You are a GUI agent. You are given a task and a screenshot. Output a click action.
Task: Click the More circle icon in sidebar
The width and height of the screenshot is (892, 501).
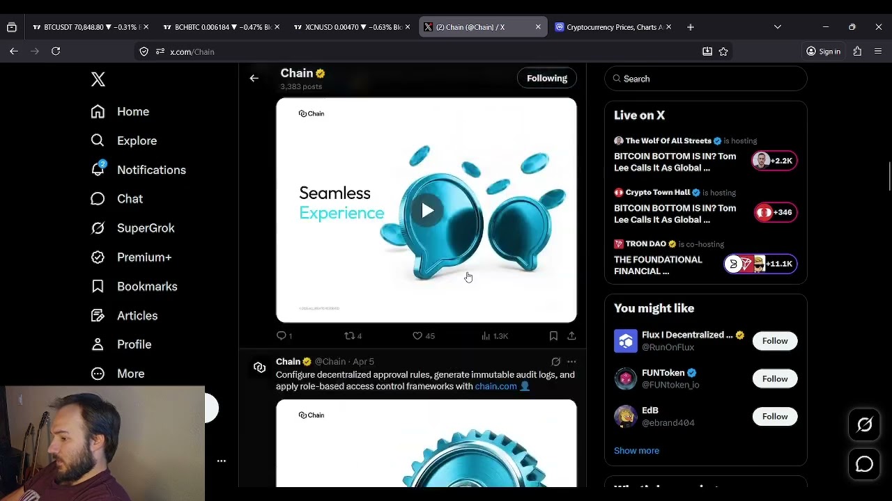click(98, 374)
